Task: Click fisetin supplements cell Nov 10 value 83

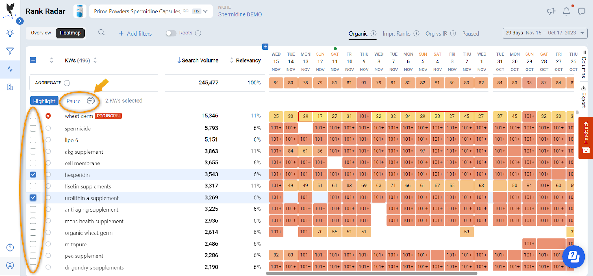Action: (349, 186)
